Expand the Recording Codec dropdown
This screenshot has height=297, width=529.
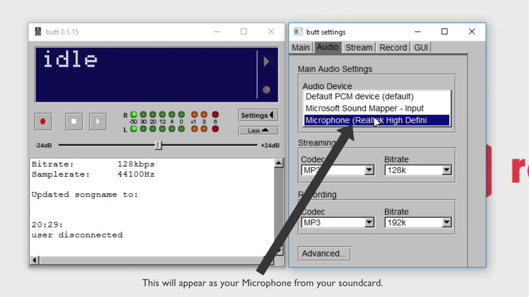tap(369, 222)
